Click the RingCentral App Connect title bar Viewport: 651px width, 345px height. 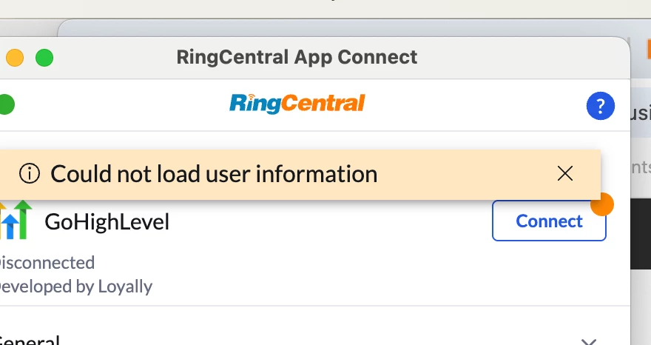point(297,57)
